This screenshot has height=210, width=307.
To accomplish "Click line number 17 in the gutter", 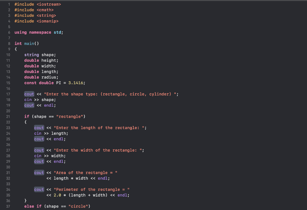I will [x=8, y=94].
